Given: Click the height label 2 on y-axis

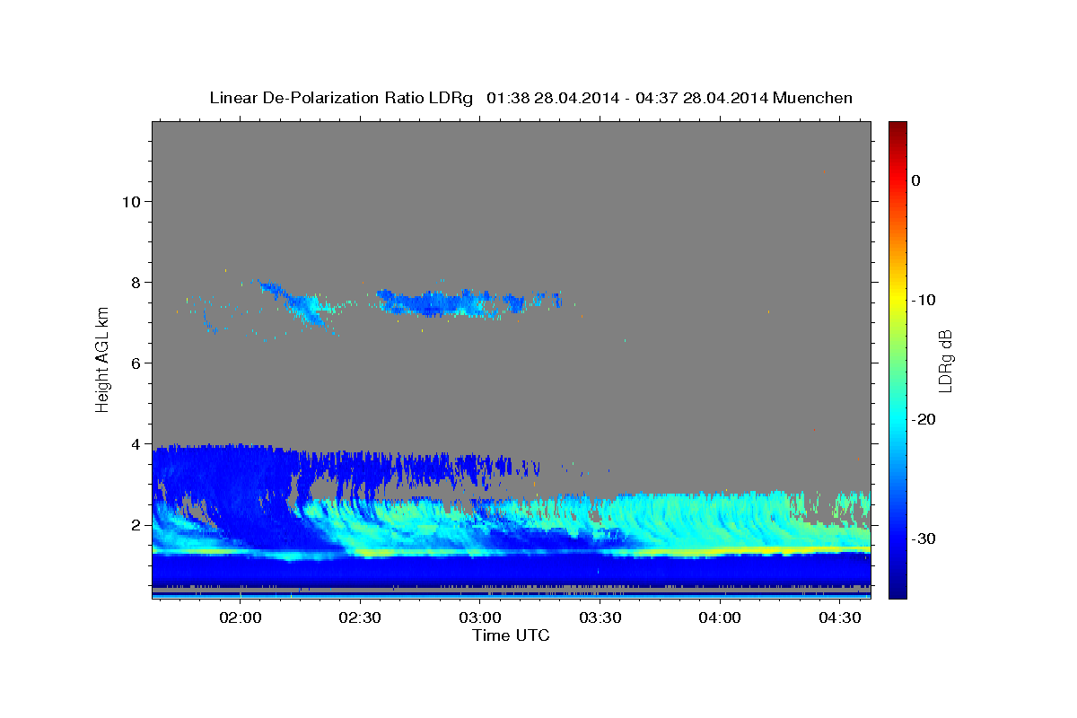Looking at the screenshot, I should point(136,524).
